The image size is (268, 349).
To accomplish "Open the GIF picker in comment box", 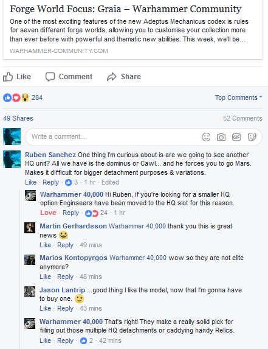I will pyautogui.click(x=236, y=137).
